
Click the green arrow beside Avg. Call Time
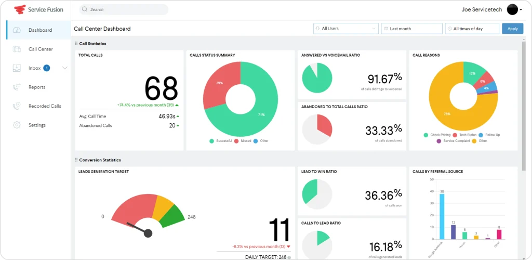pos(178,116)
